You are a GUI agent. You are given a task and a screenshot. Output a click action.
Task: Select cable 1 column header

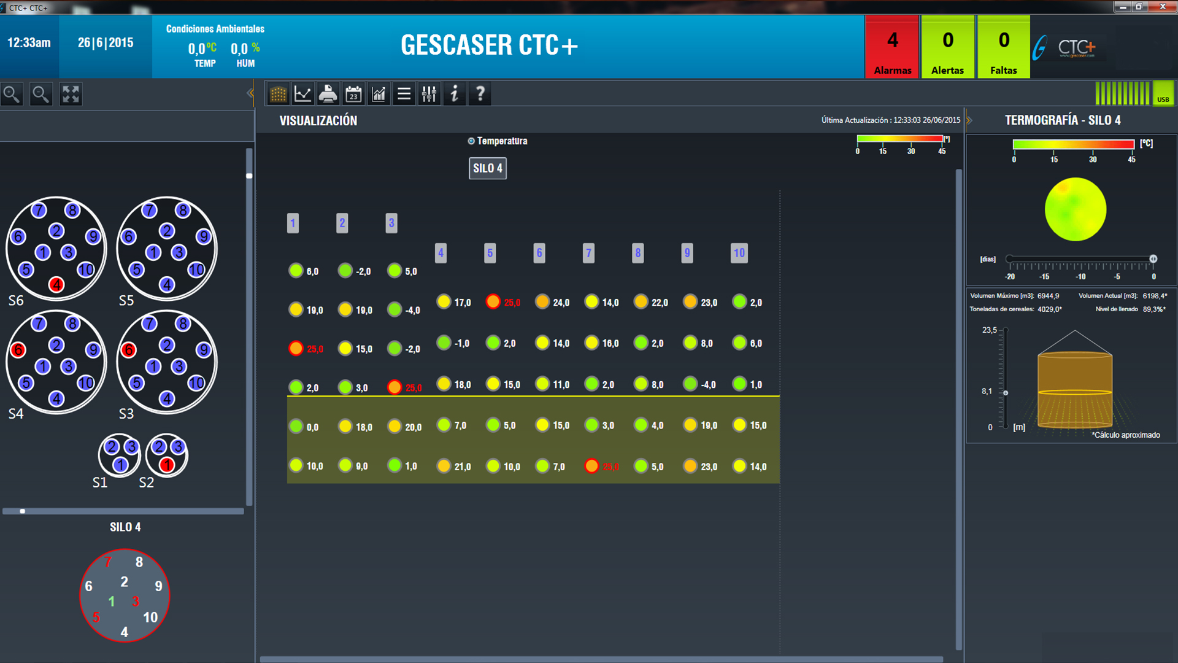tap(293, 223)
